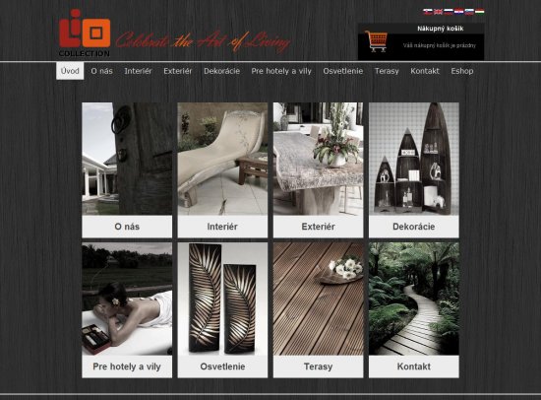The width and height of the screenshot is (541, 400).
Task: Switch language with the Russian flag
Action: [449, 12]
